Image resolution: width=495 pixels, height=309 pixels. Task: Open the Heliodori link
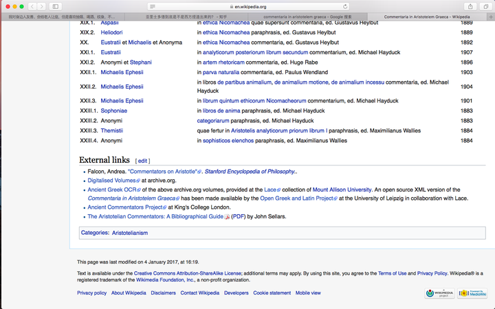[111, 32]
